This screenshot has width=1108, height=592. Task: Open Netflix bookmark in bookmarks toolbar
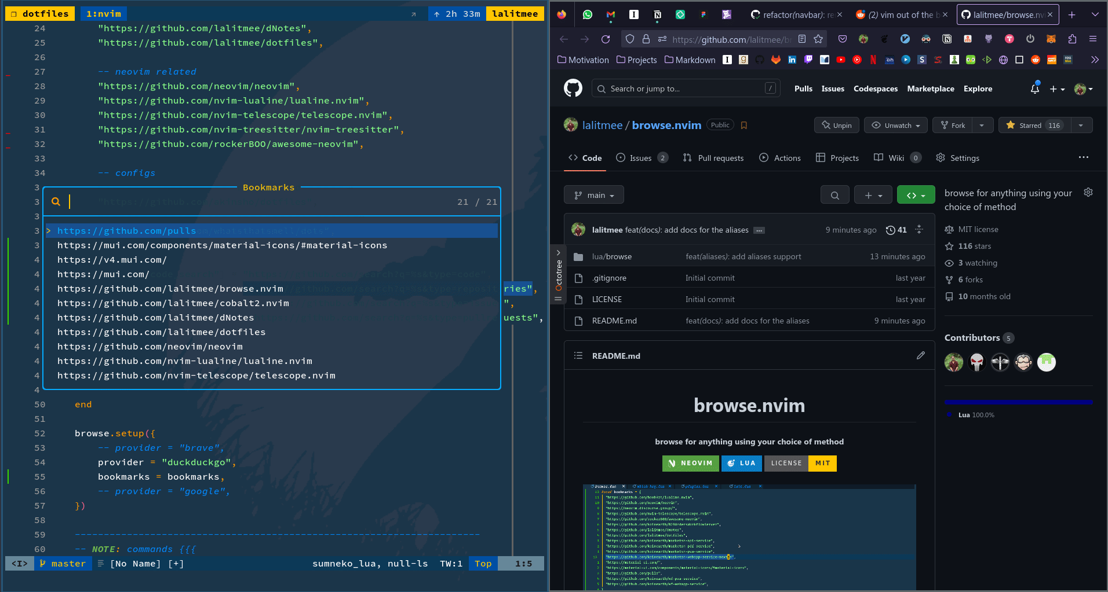(x=873, y=60)
